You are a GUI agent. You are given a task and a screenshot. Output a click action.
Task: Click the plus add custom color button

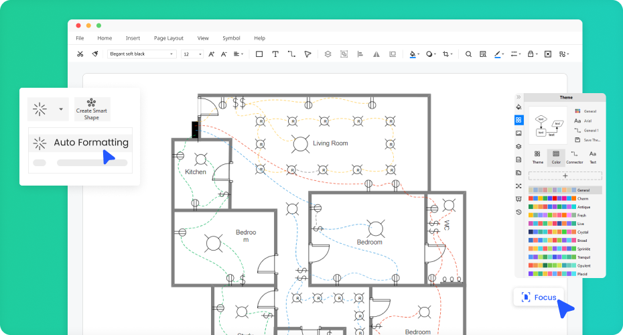(x=565, y=176)
